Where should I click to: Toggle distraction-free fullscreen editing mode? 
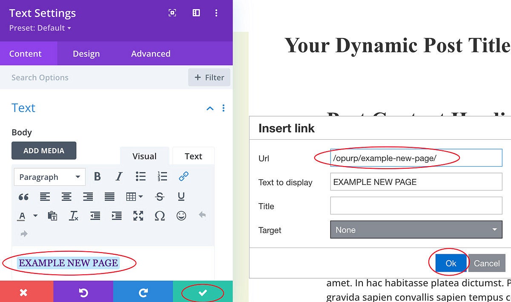(x=138, y=216)
